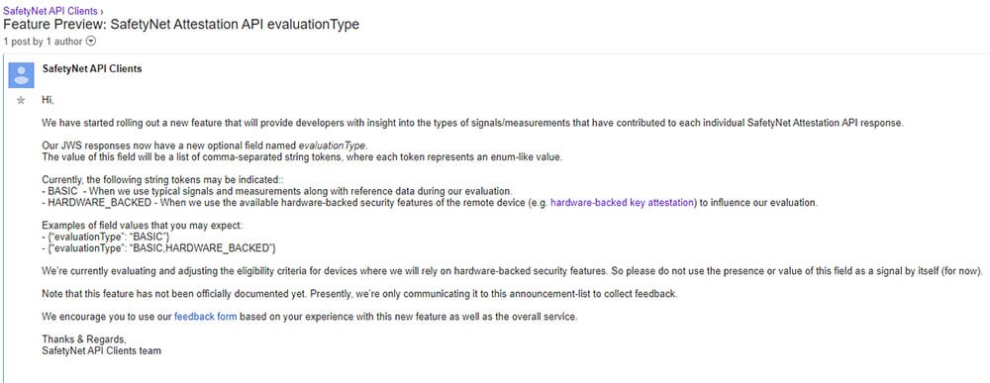Click the 'We have started rolling out' paragraph
Screen dimensions: 990x383
(x=473, y=123)
